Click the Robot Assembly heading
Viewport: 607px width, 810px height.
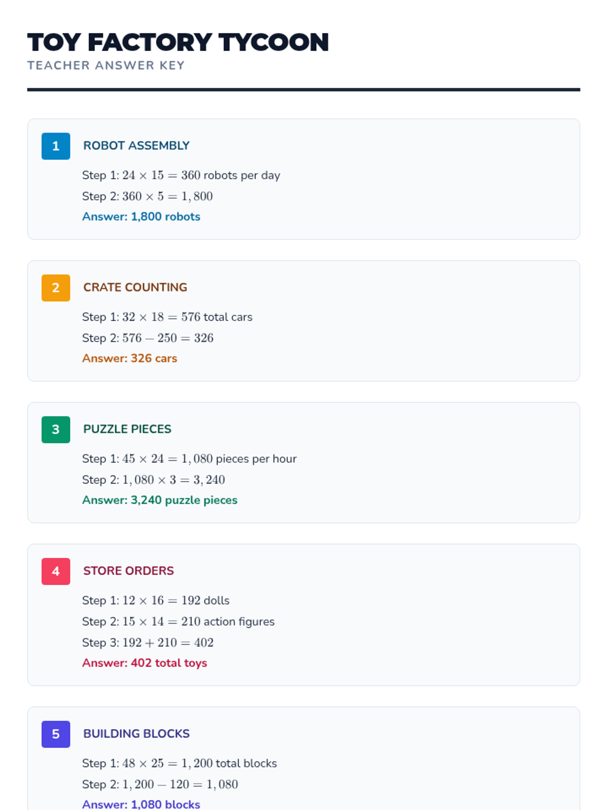[136, 146]
